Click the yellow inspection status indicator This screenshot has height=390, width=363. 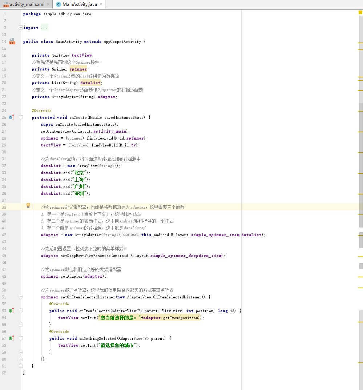pos(360,12)
